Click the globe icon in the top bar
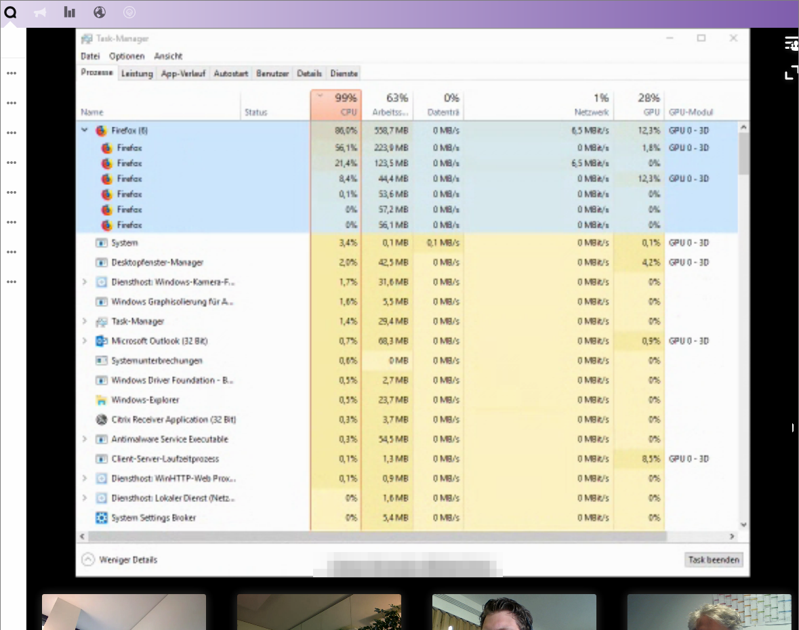The height and width of the screenshot is (630, 799). coord(100,12)
